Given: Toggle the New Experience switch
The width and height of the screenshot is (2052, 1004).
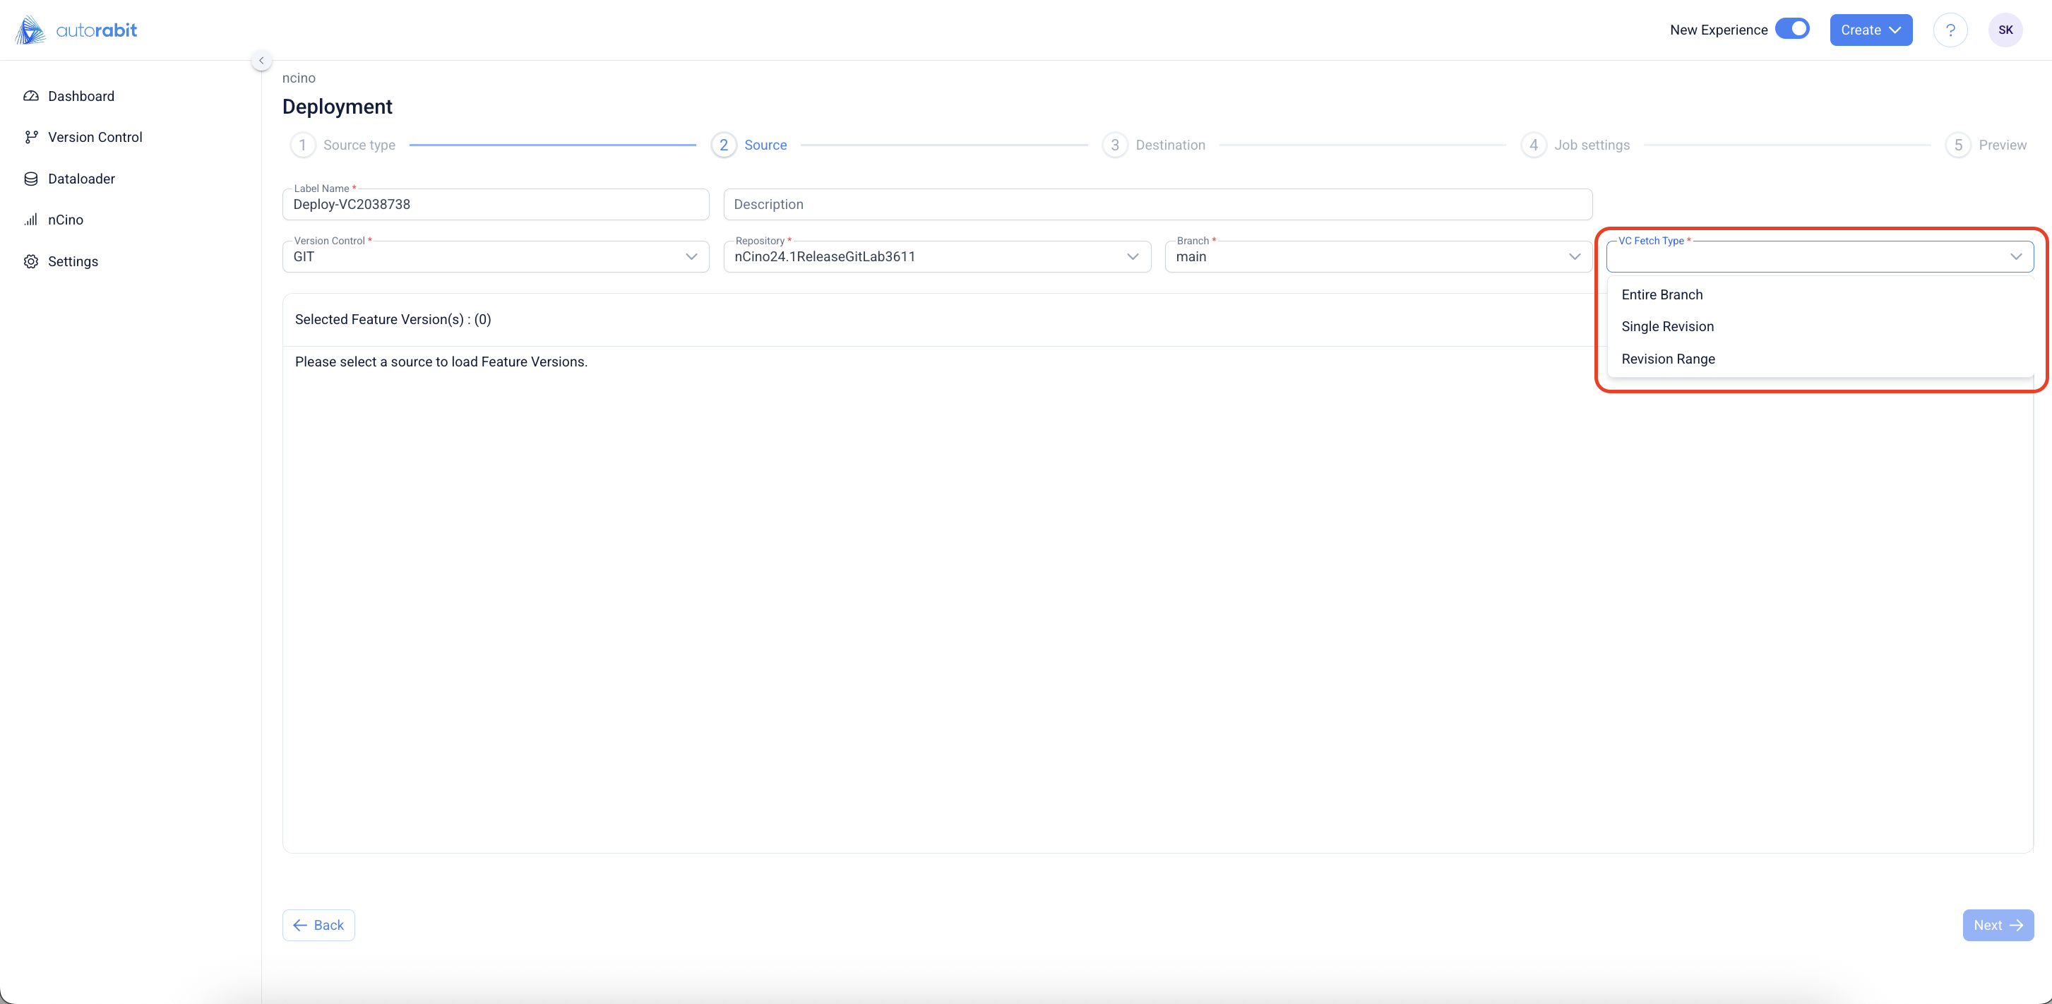Looking at the screenshot, I should (x=1792, y=29).
